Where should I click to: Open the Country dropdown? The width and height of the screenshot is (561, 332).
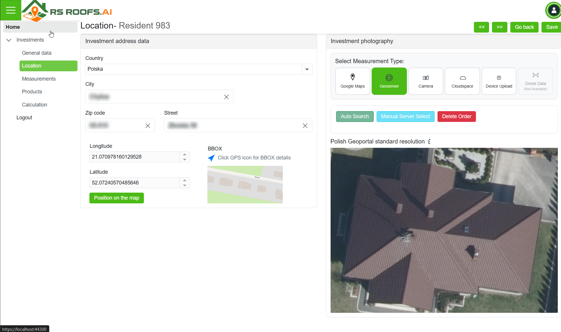pyautogui.click(x=307, y=69)
